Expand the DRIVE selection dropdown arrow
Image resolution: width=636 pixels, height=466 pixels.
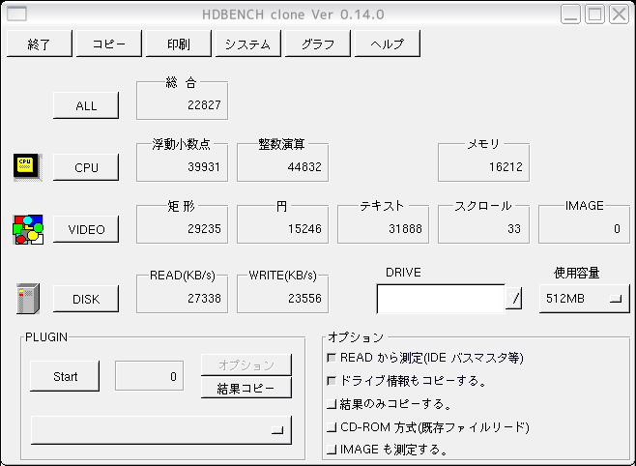(515, 299)
